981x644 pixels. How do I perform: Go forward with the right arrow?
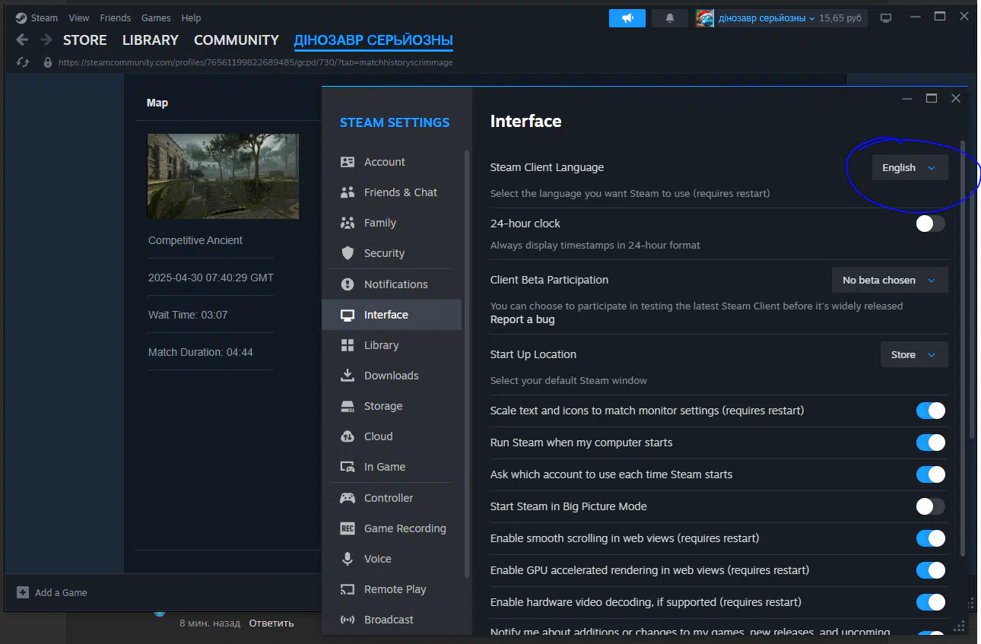click(x=46, y=40)
